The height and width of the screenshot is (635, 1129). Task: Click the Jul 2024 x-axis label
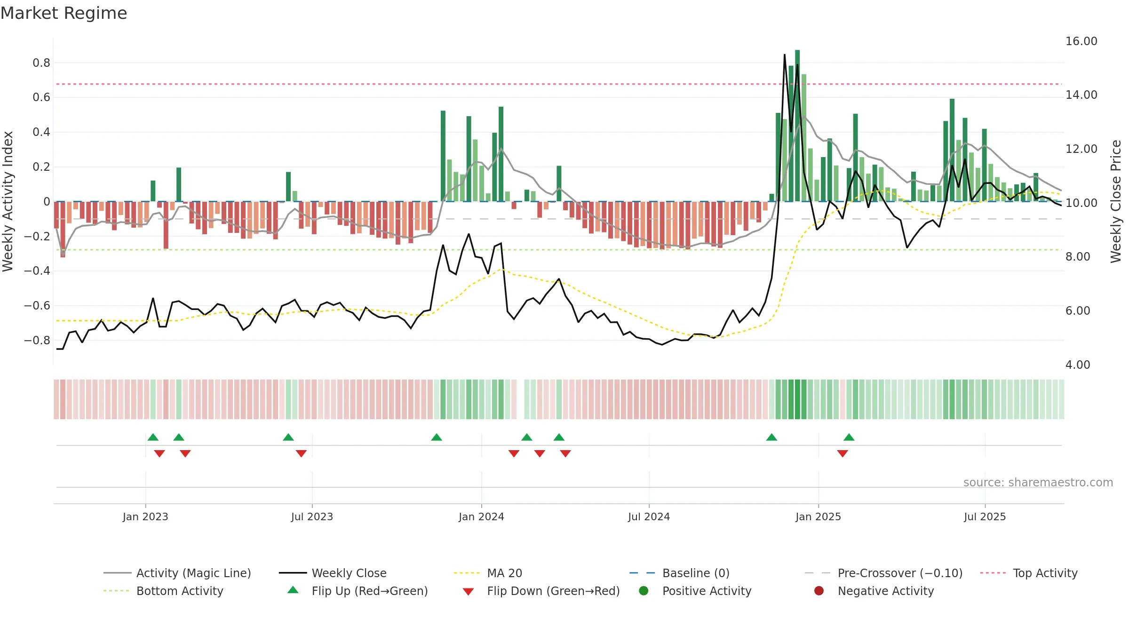pos(649,516)
